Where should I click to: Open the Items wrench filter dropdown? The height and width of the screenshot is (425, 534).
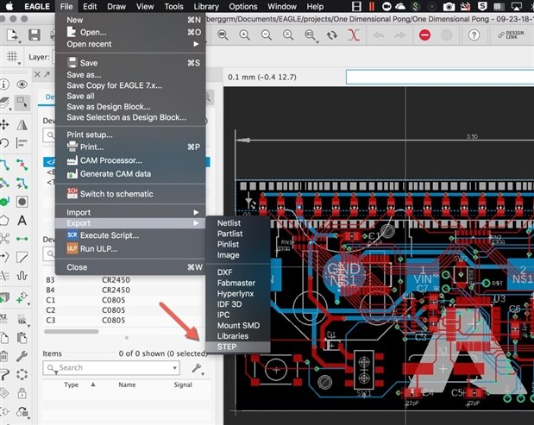coord(198,368)
